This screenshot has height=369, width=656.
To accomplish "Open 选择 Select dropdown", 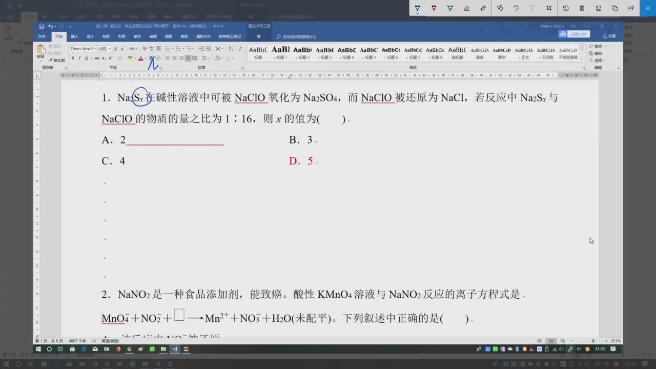I will click(x=597, y=60).
